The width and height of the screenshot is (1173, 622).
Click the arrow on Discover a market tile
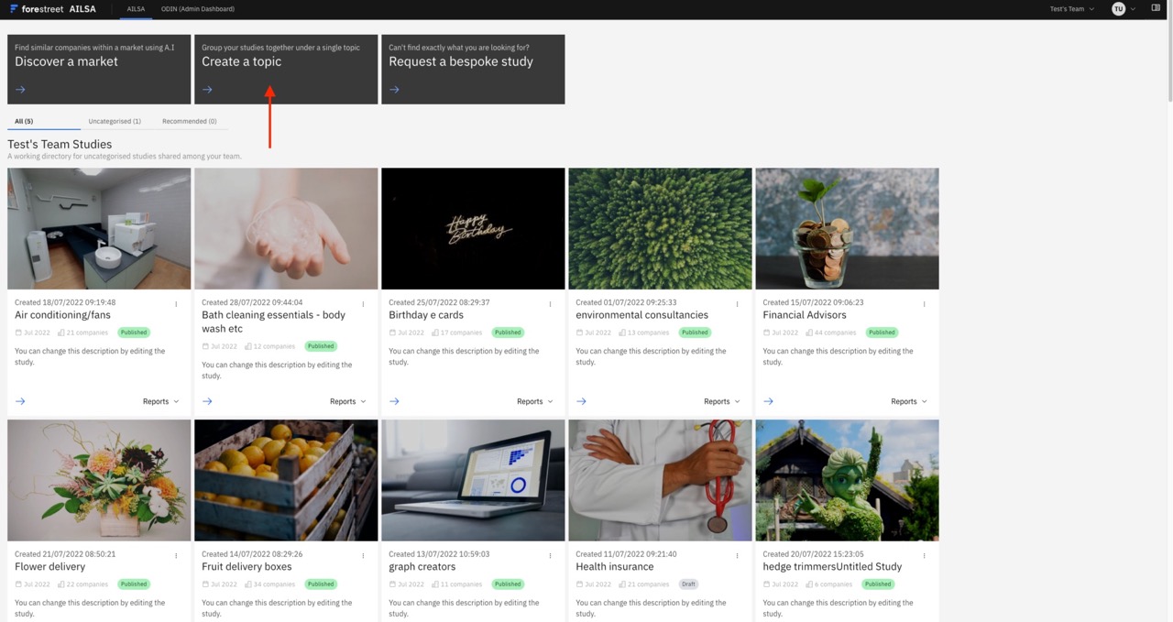click(20, 90)
